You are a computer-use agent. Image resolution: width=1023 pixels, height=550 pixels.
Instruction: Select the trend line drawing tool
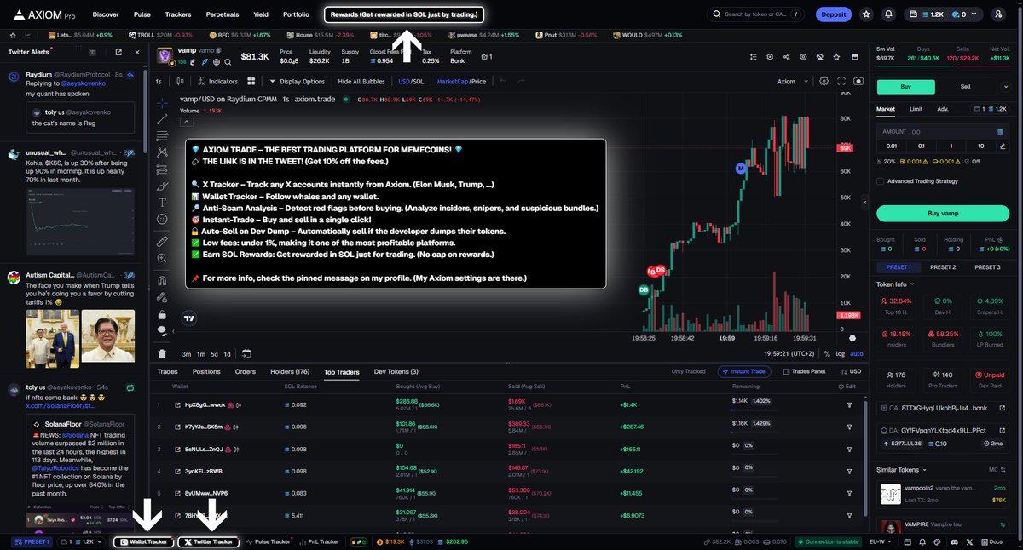162,119
